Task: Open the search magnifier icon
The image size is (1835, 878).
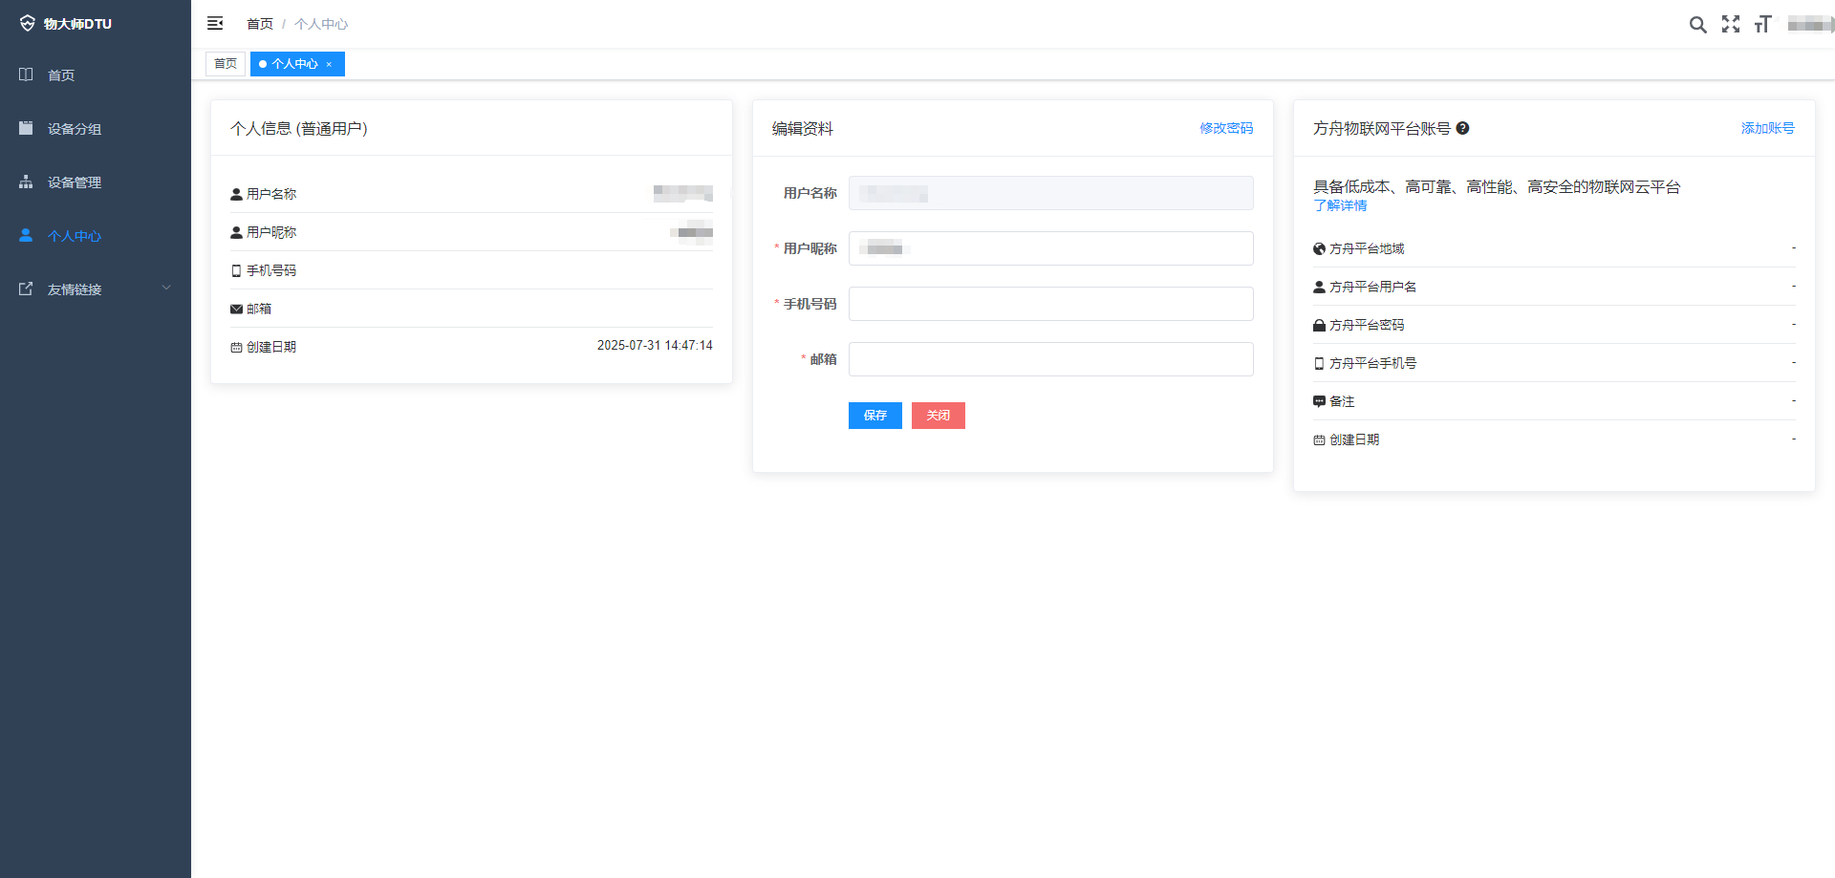Action: coord(1697,25)
